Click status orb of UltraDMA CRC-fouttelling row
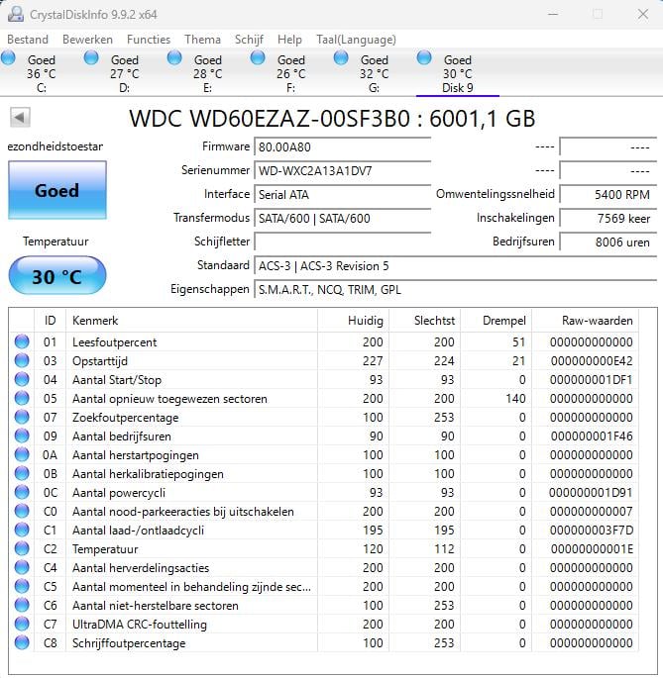Screen dimensions: 663x678 coord(22,624)
